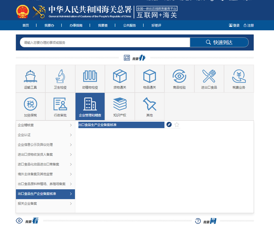Click the 注册 registration link
This screenshot has height=225, width=274.
(249, 25)
